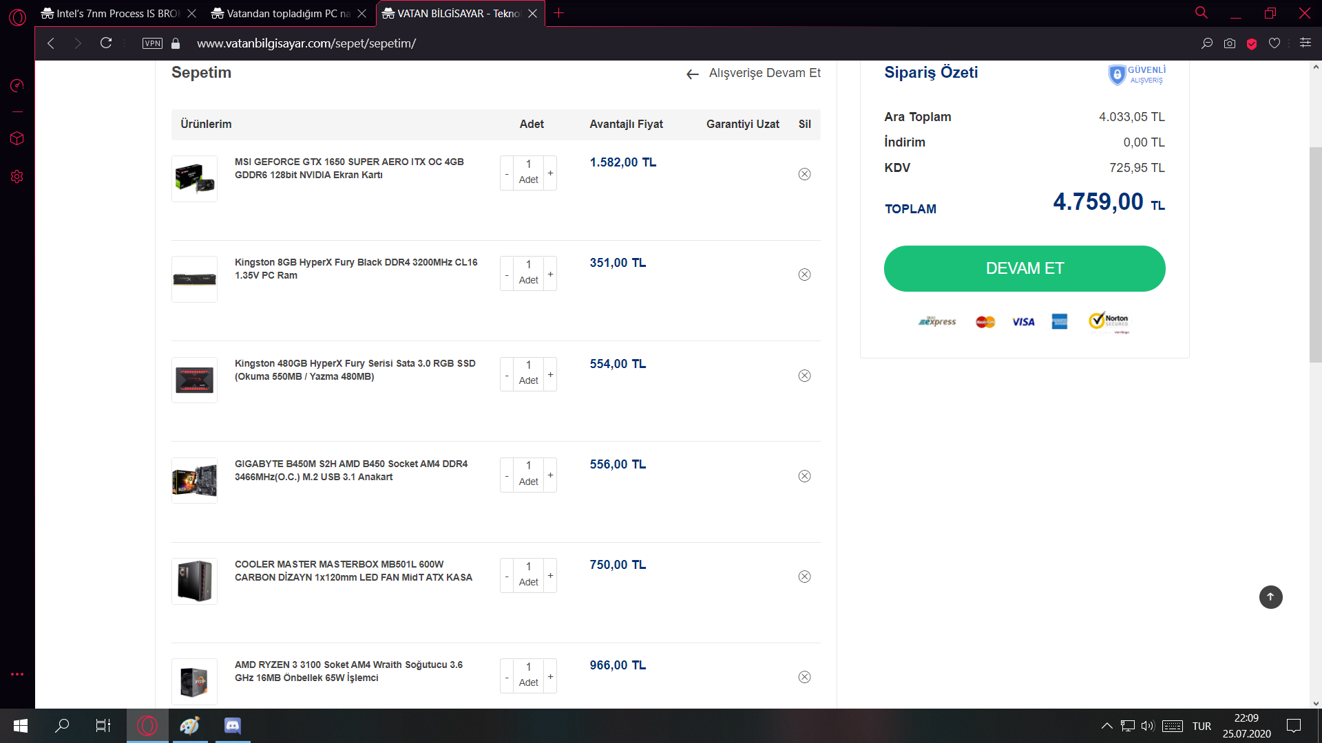This screenshot has height=743, width=1322.
Task: Open sidebar cube extensions icon
Action: [17, 138]
